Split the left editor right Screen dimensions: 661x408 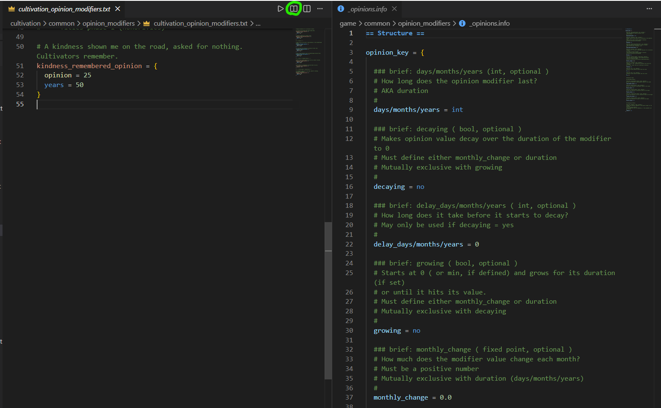coord(307,9)
